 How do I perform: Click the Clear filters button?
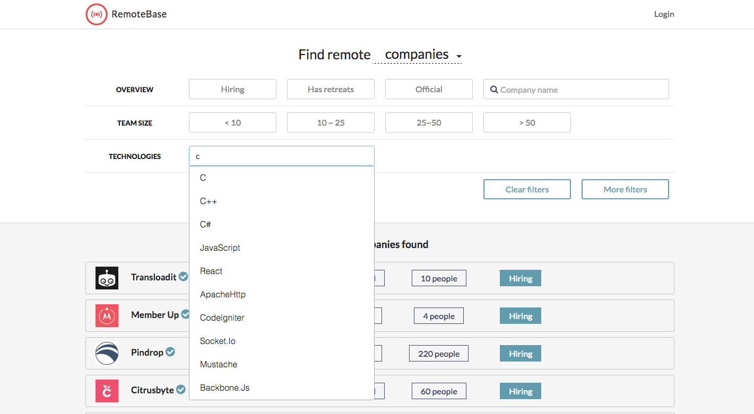(527, 189)
